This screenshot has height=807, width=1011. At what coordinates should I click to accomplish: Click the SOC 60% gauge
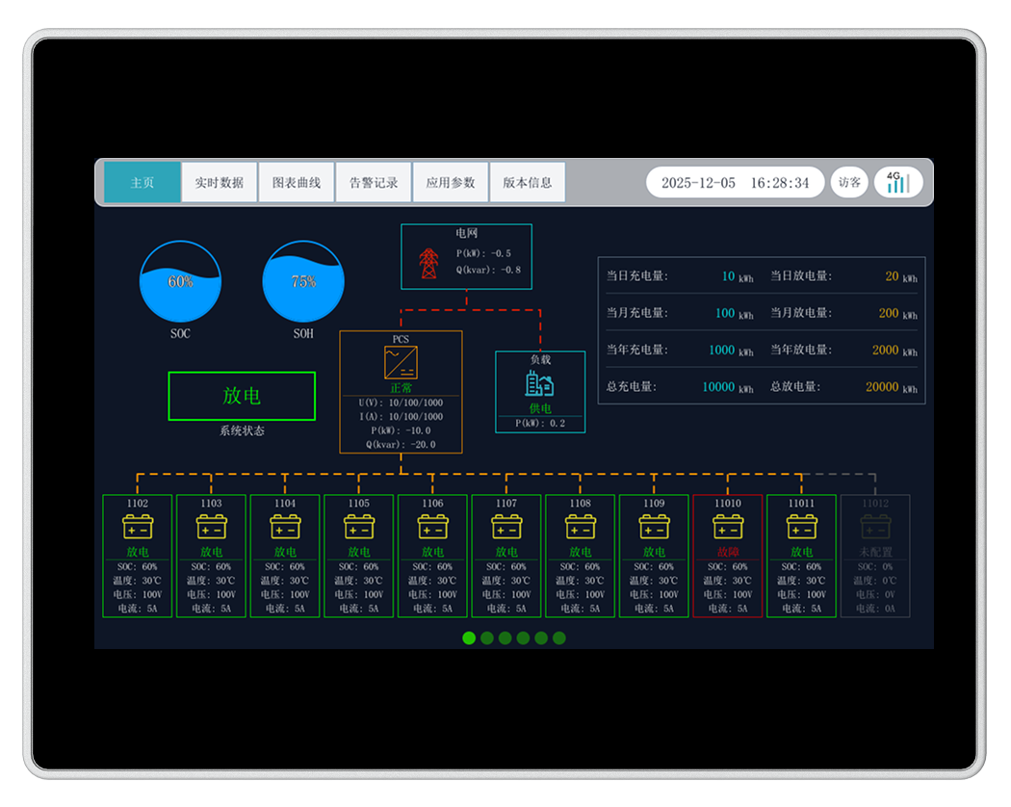coord(181,281)
